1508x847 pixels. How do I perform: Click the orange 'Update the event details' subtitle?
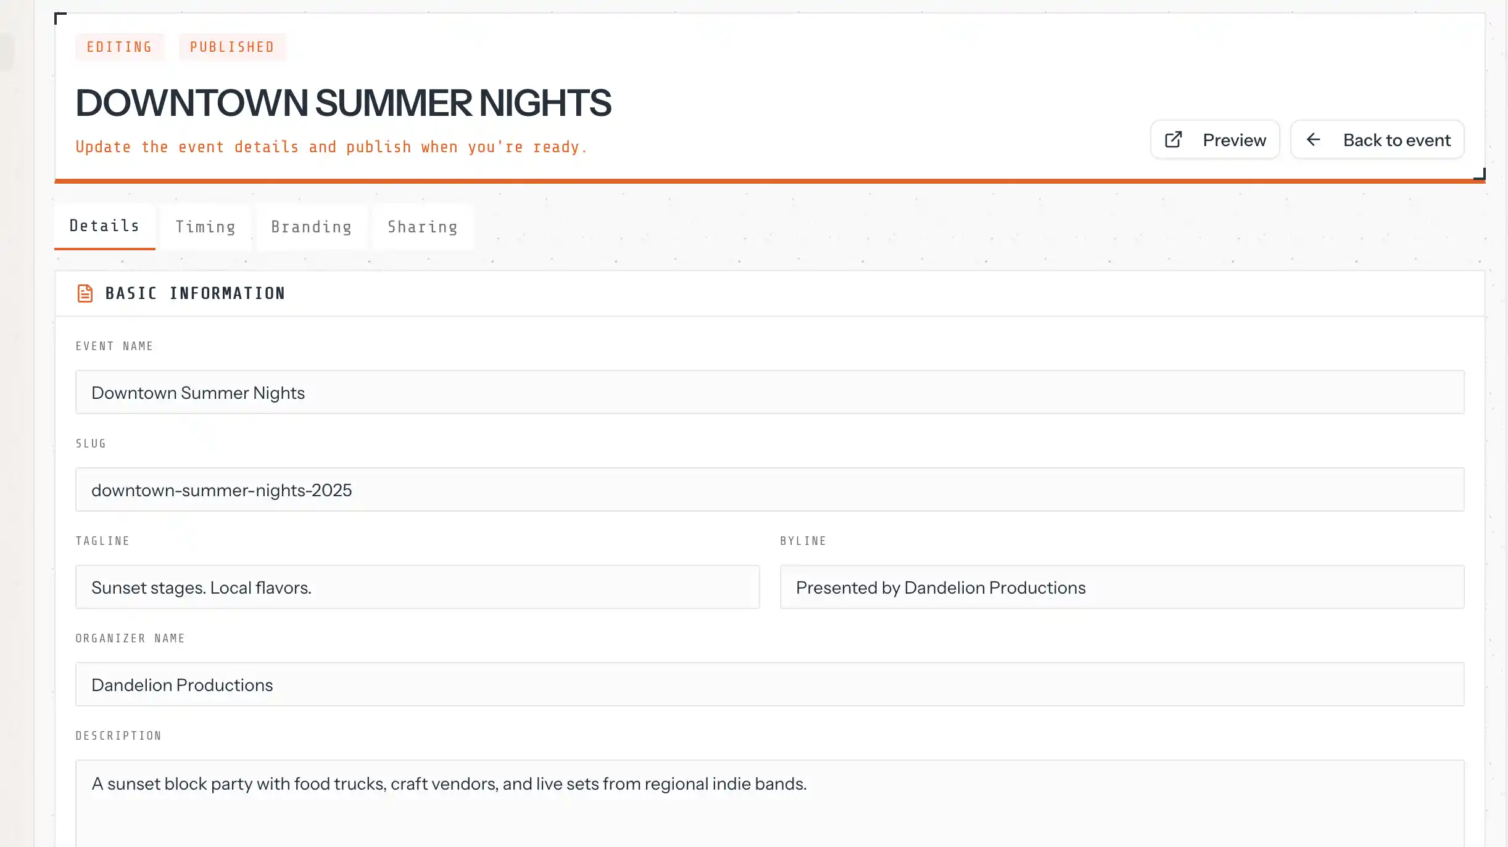(x=331, y=147)
